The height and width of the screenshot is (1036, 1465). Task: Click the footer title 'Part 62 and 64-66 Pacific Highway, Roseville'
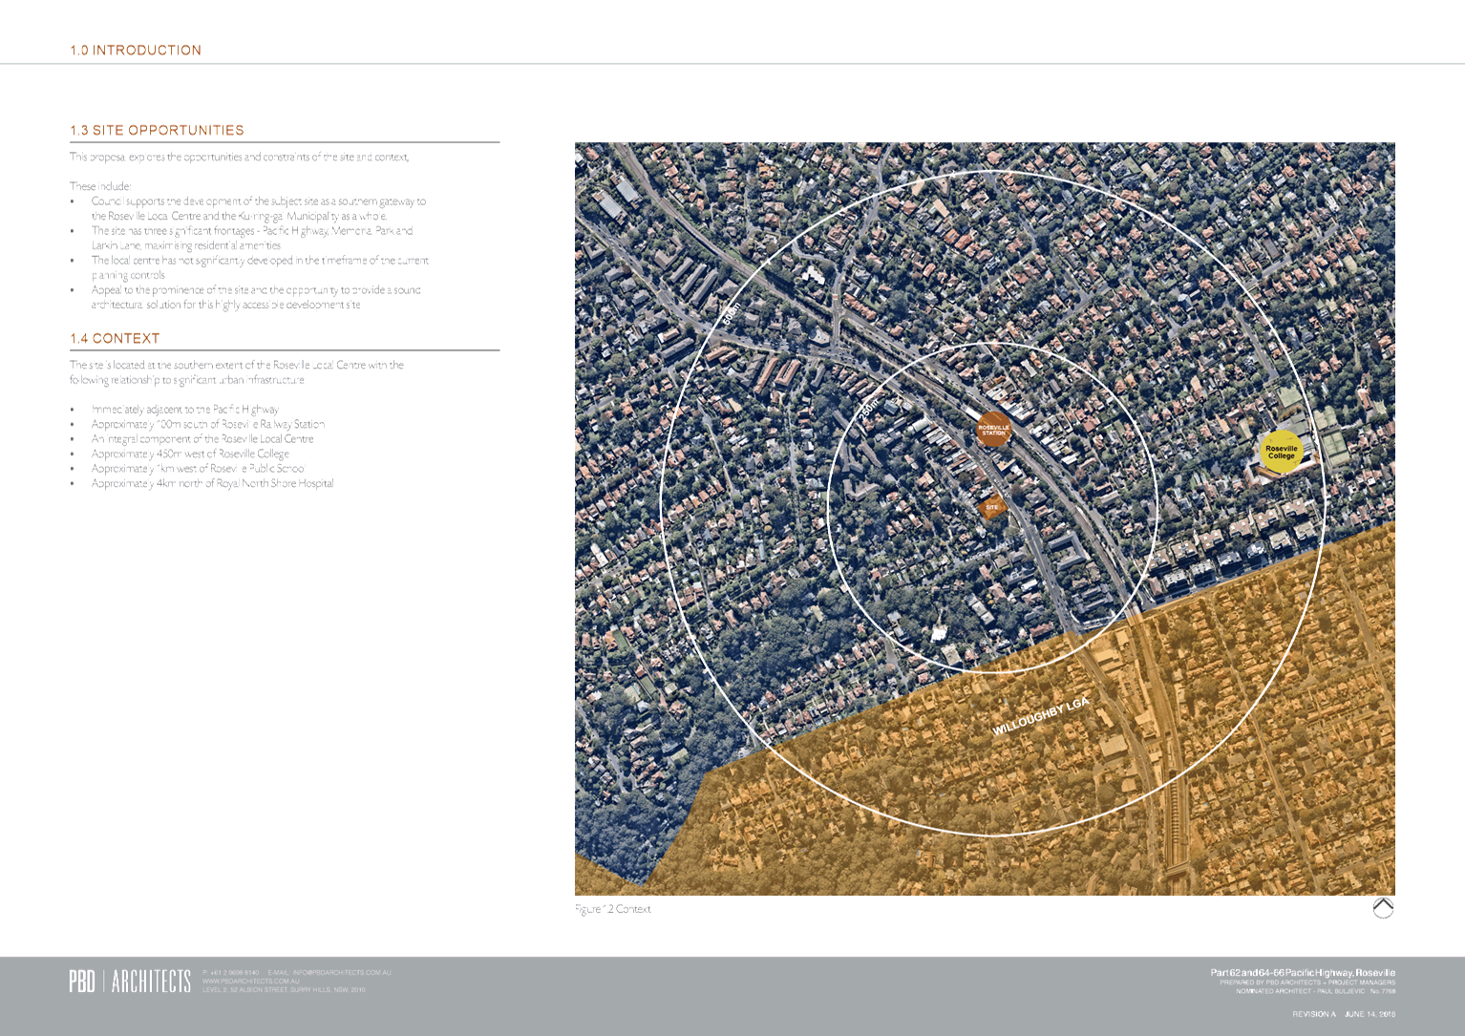click(x=1303, y=972)
